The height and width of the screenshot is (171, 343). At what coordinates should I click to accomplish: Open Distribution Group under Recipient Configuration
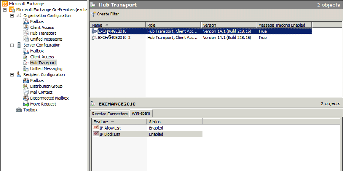pos(46,86)
